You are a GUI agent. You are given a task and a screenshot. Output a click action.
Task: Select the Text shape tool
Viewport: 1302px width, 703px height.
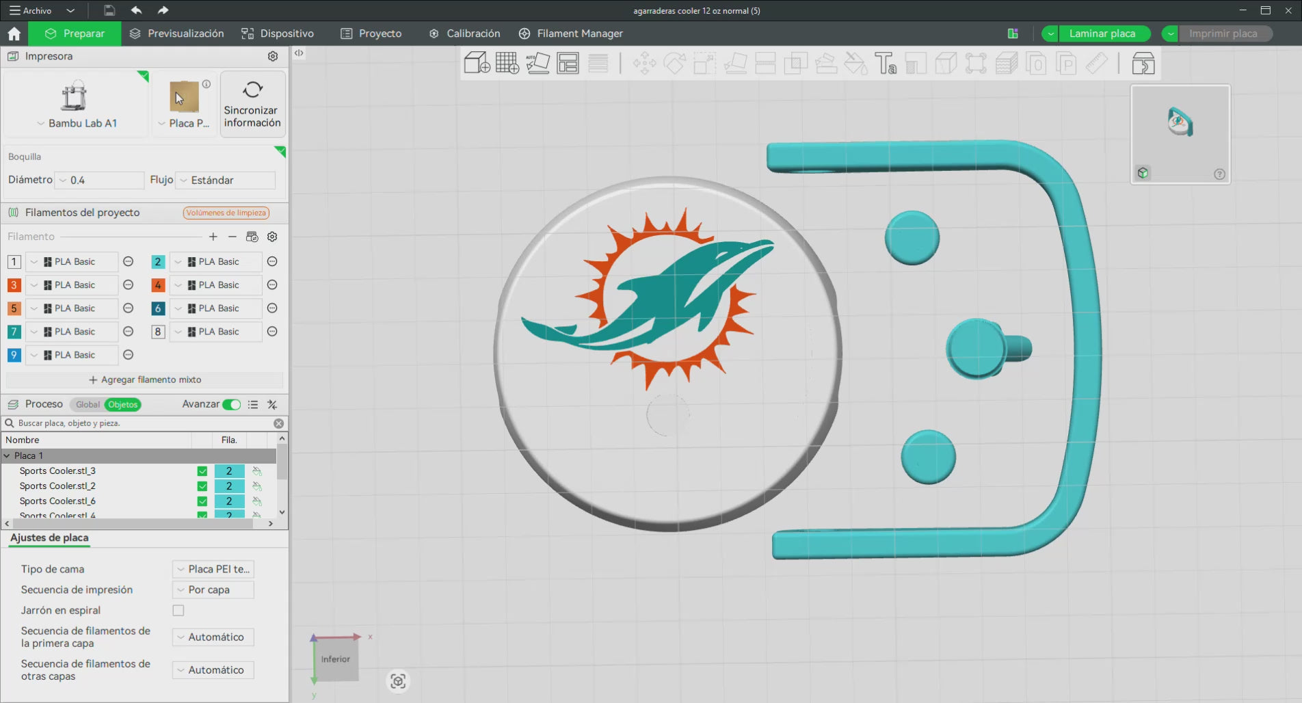[x=886, y=64]
